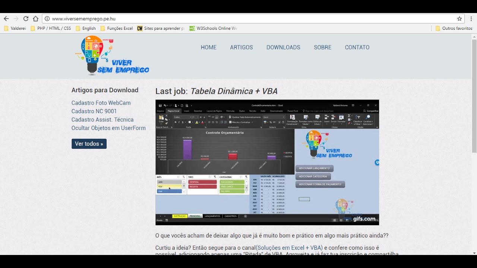Click the Artigos para Download heading

(105, 90)
